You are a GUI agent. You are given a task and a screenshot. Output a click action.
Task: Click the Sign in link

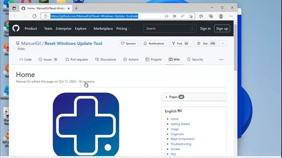tap(205, 29)
